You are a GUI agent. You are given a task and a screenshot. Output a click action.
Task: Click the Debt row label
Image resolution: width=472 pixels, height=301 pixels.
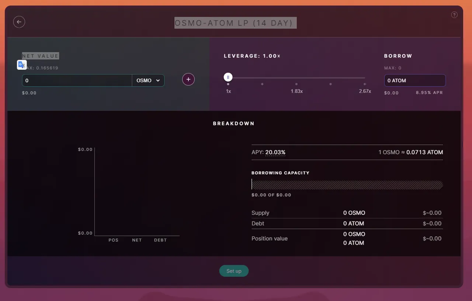(x=258, y=223)
